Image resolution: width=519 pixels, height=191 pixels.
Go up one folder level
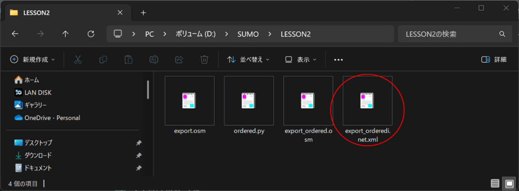click(65, 34)
